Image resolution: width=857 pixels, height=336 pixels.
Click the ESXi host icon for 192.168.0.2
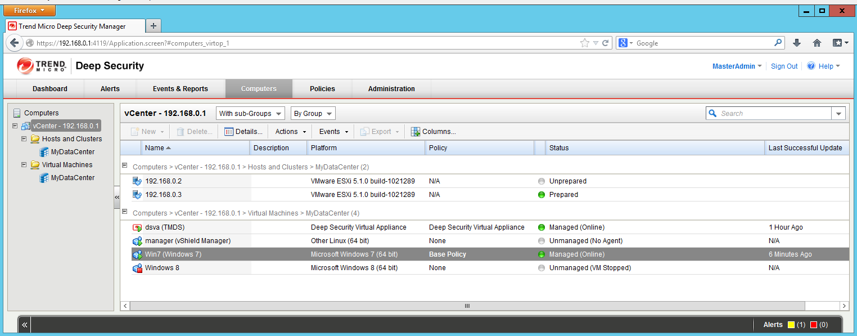137,181
